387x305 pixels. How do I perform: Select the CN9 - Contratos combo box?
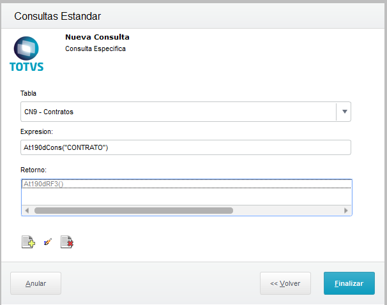pyautogui.click(x=186, y=112)
